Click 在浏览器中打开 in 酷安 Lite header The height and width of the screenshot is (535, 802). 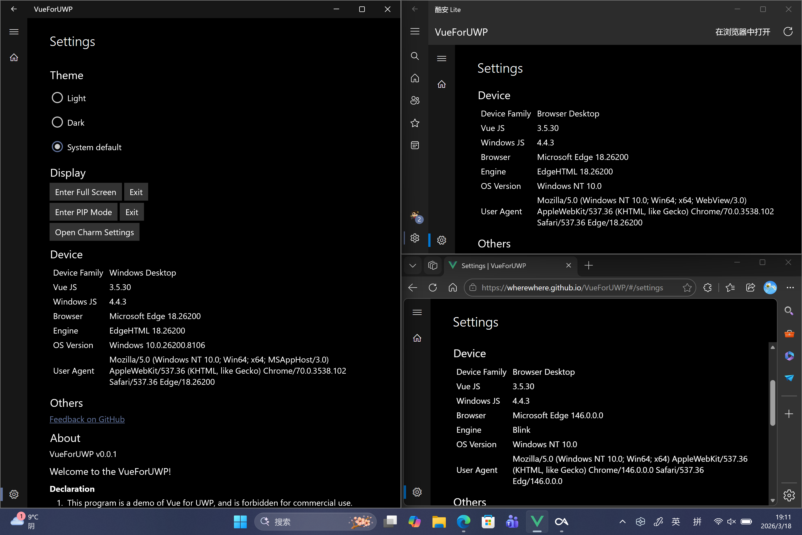pyautogui.click(x=742, y=32)
